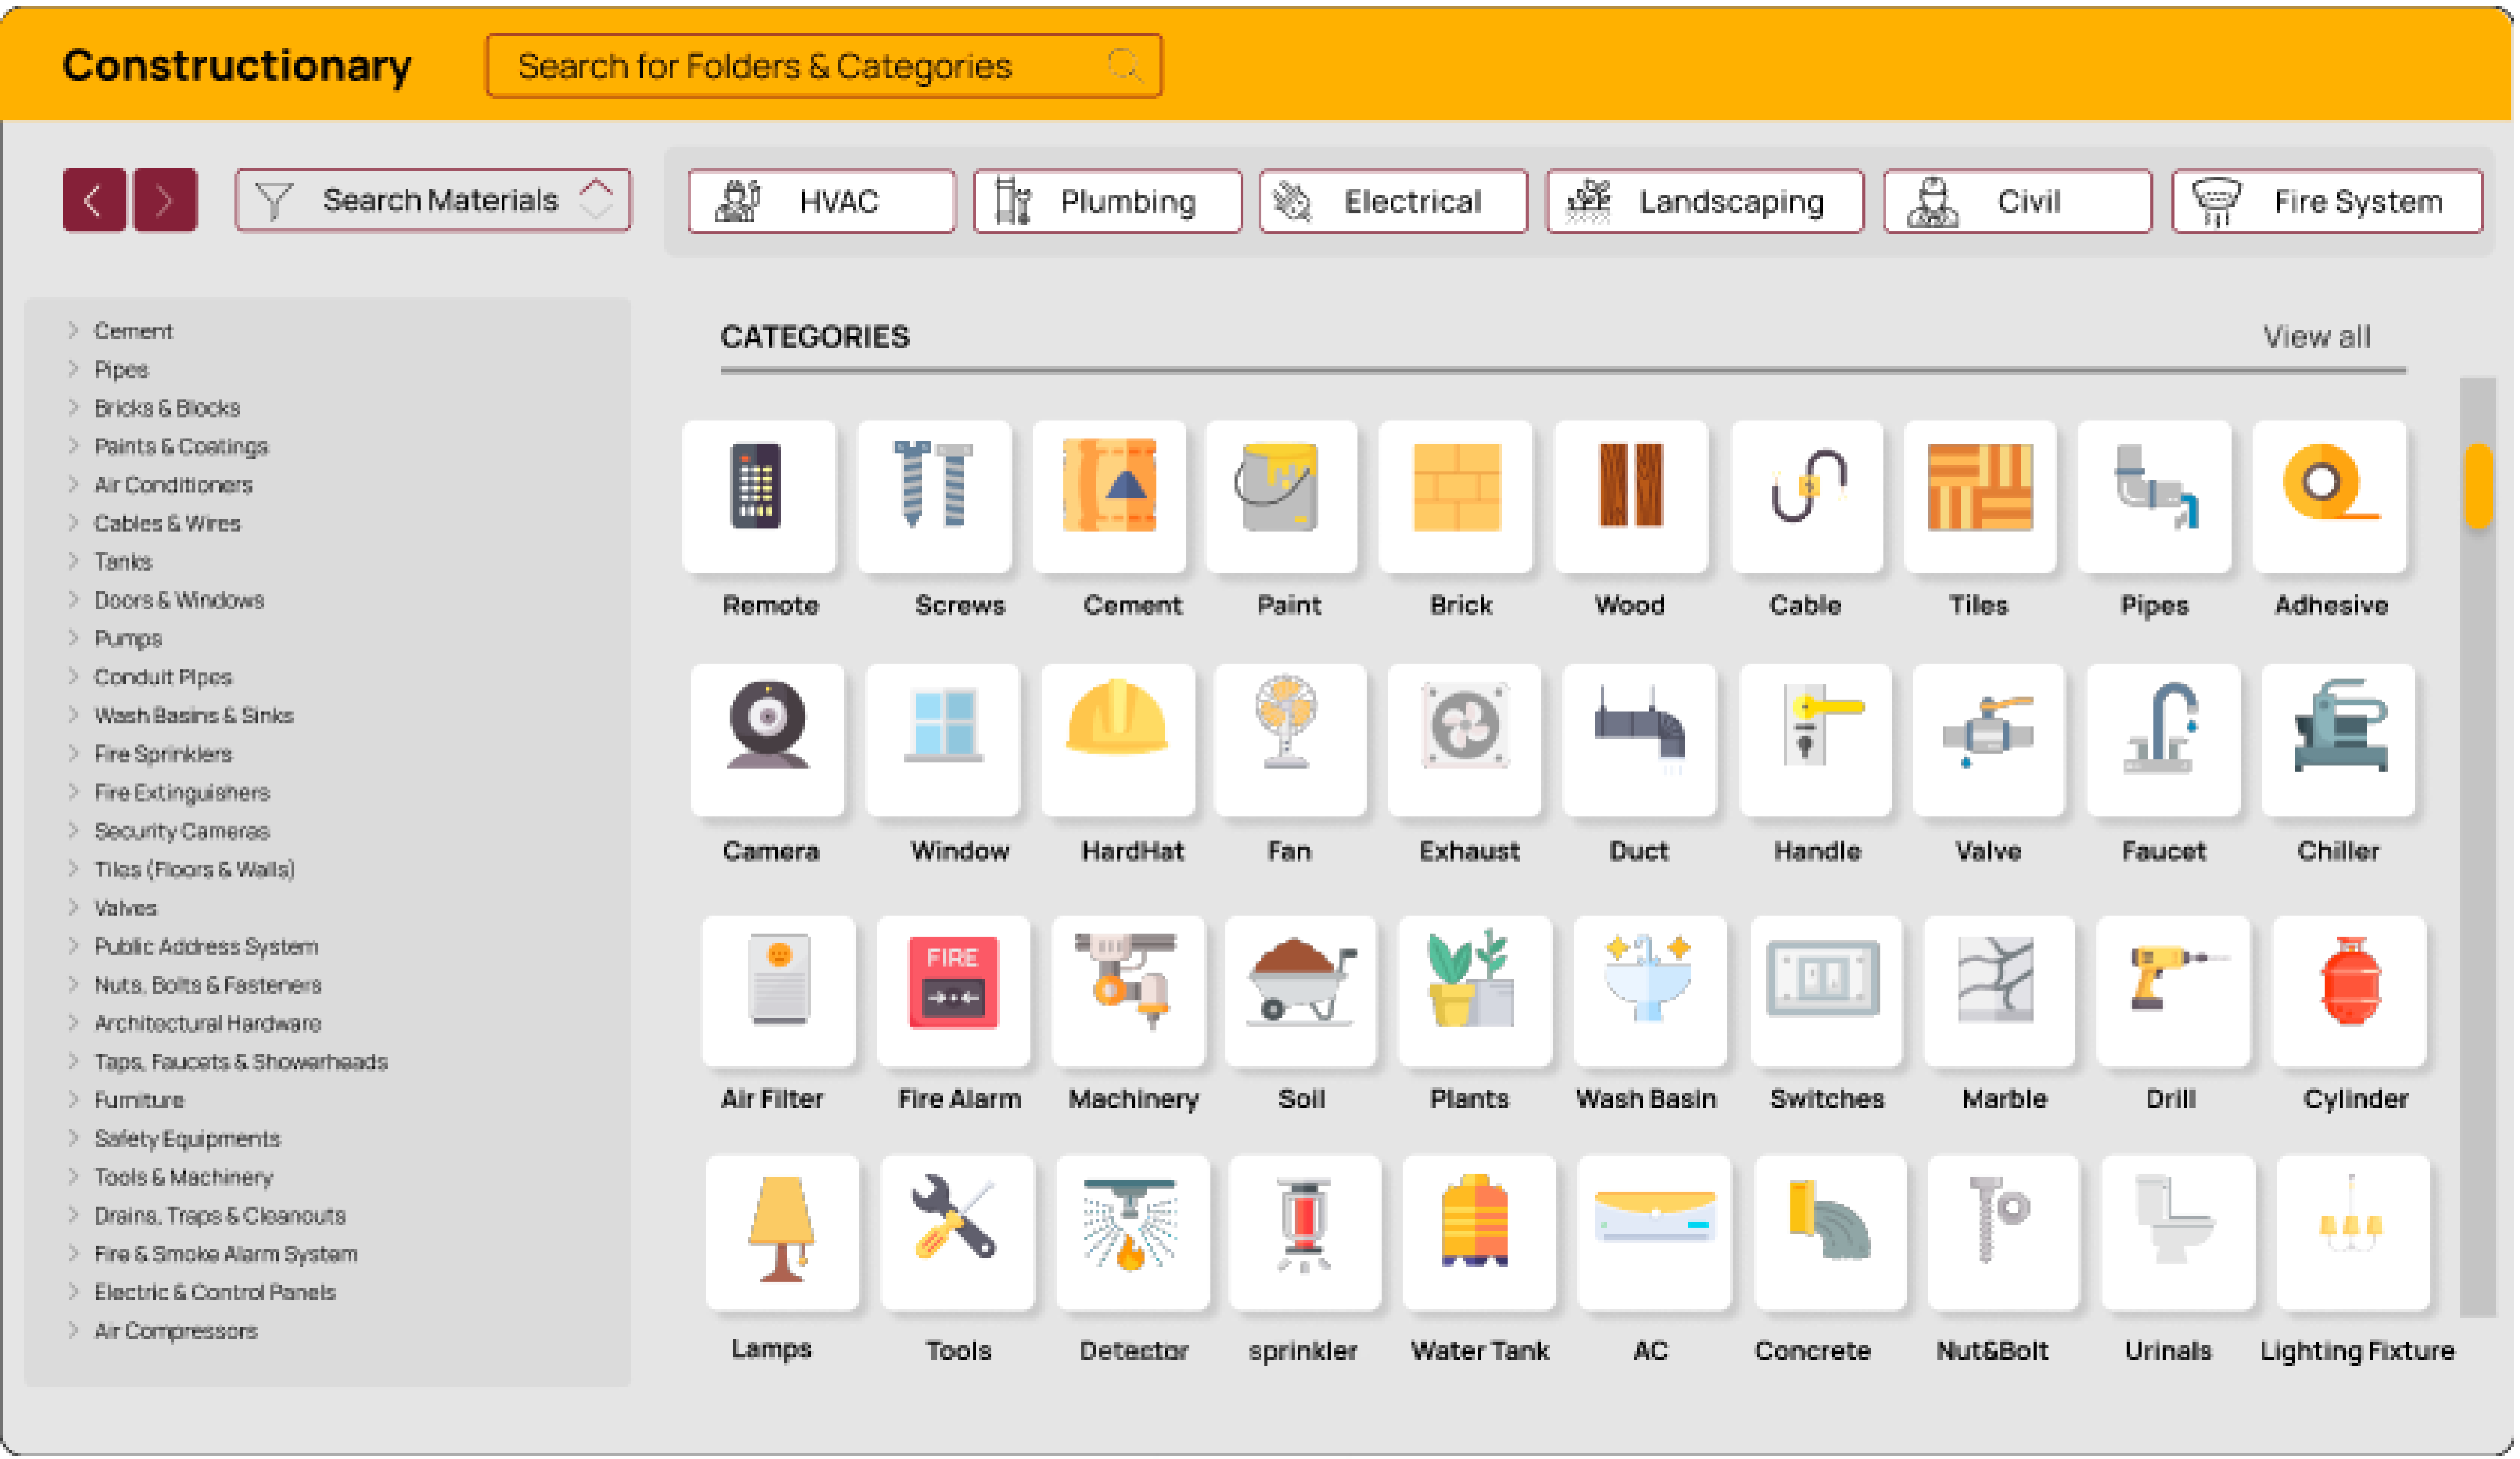Pick the Cable category icon
Viewport: 2520px width, 1459px height.
pyautogui.click(x=1809, y=497)
